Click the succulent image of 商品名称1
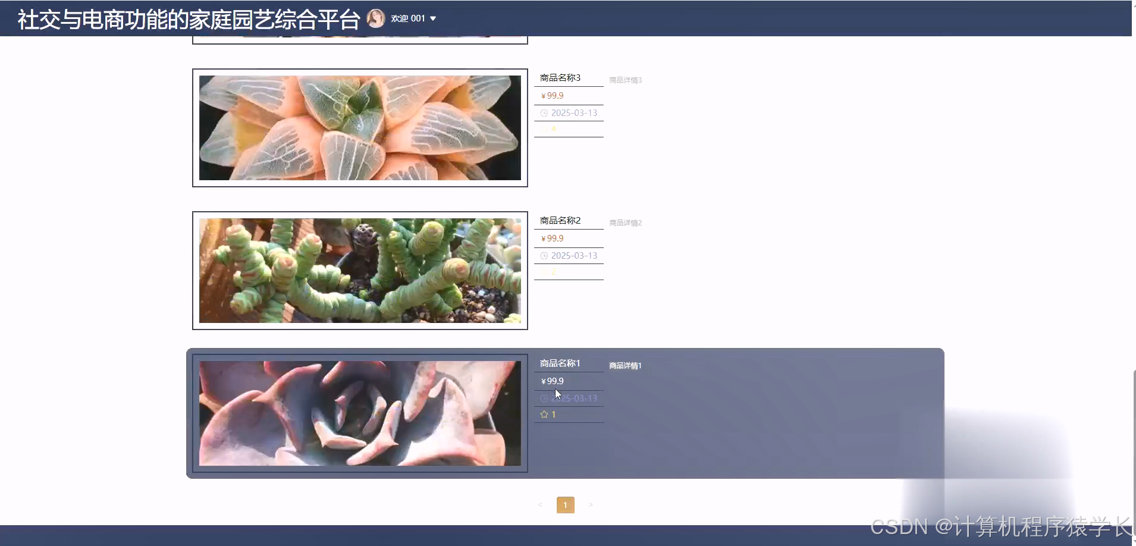 [359, 414]
